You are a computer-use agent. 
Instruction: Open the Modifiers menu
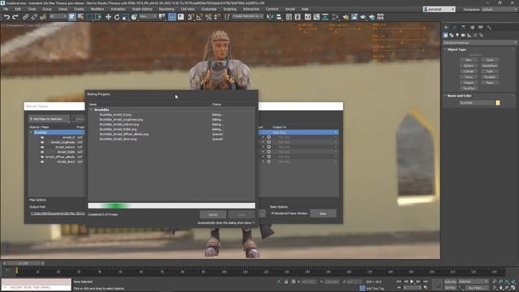tap(97, 9)
